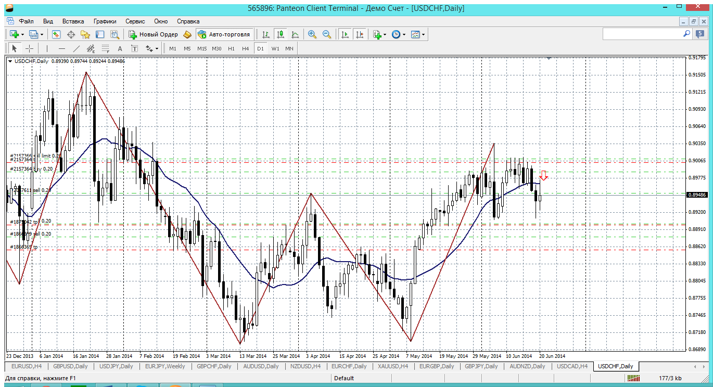
Task: Select the H4 timeframe button
Action: 246,48
